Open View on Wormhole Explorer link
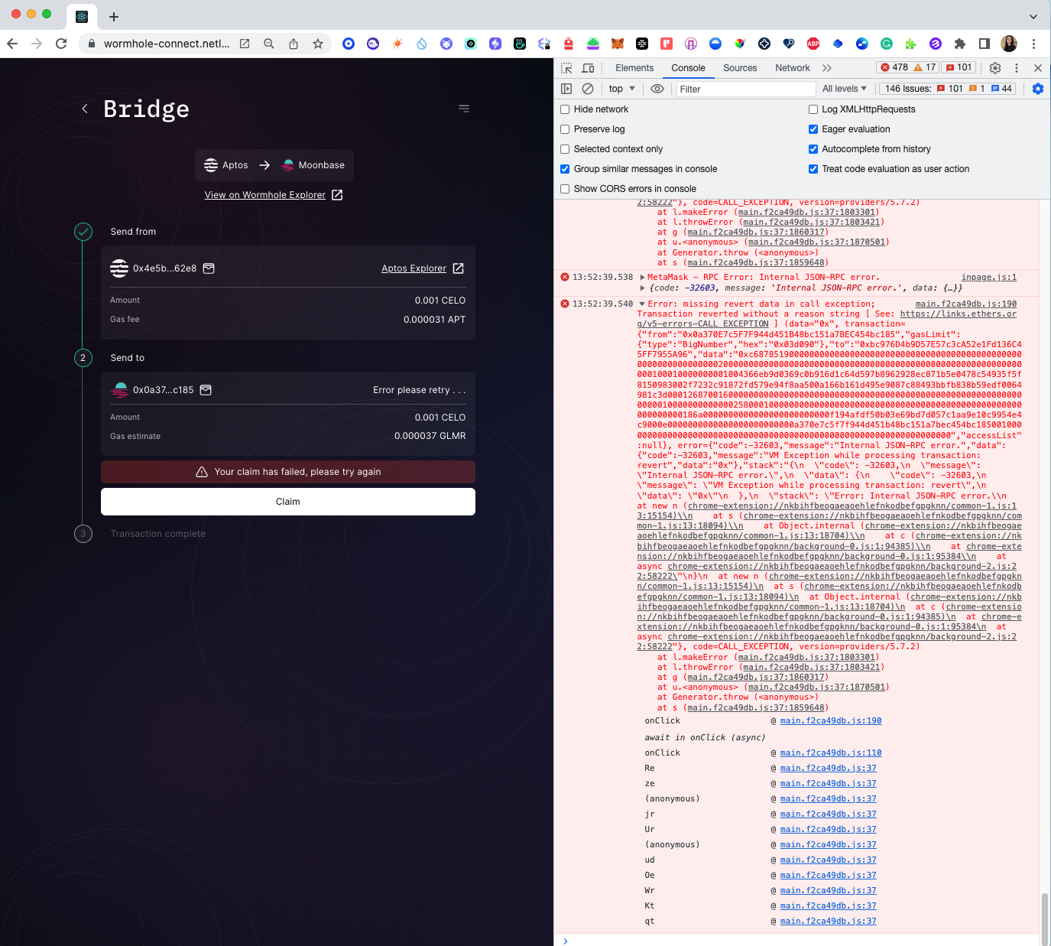Screen dimensions: 1051x946 click(266, 195)
